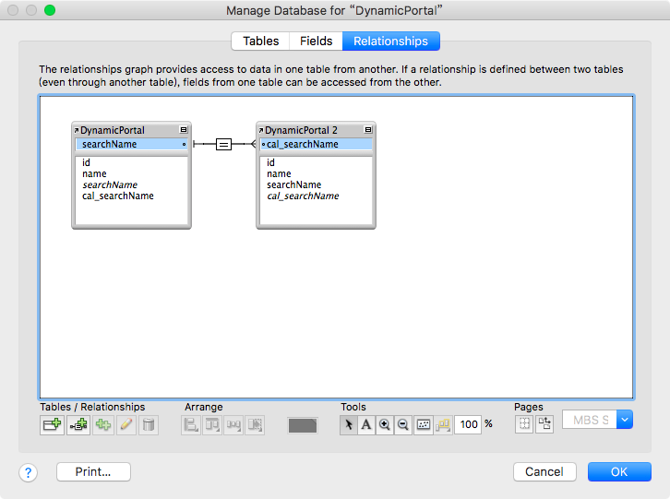Open help with the question mark button
This screenshot has width=670, height=499.
coord(29,472)
